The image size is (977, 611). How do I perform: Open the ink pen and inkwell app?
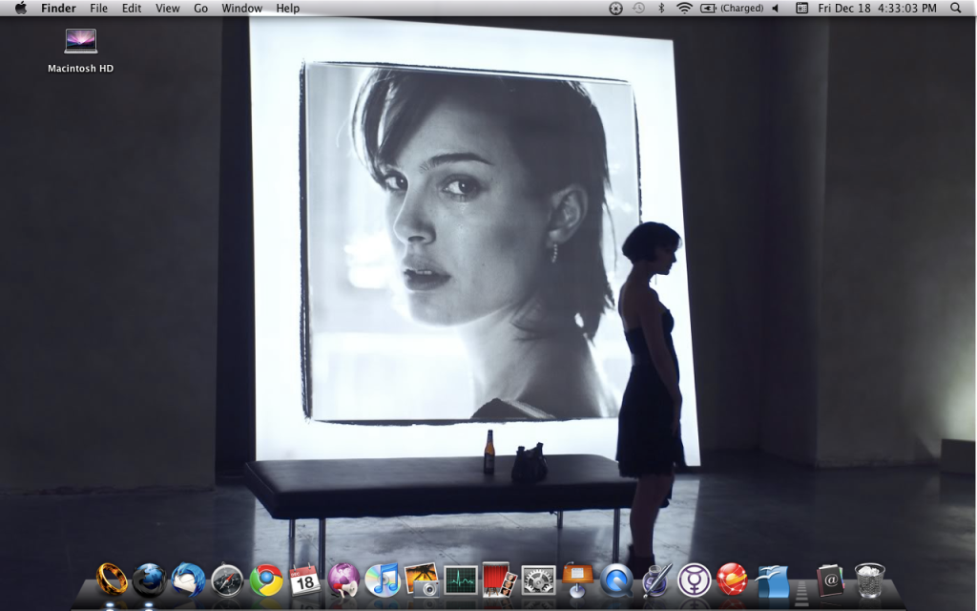tap(656, 579)
